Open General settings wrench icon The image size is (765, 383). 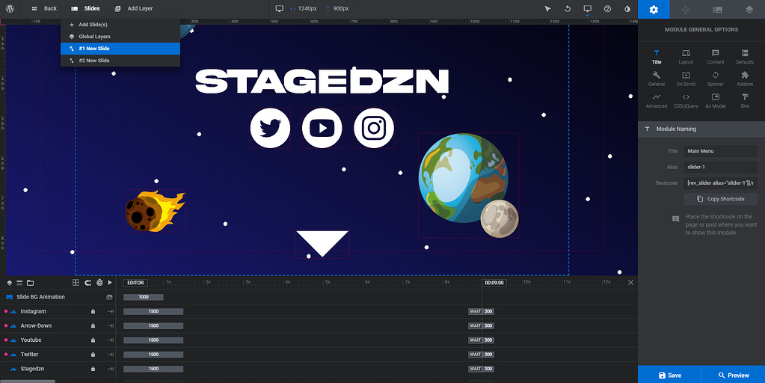click(657, 79)
